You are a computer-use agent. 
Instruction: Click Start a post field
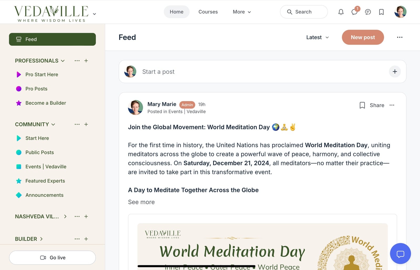262,72
